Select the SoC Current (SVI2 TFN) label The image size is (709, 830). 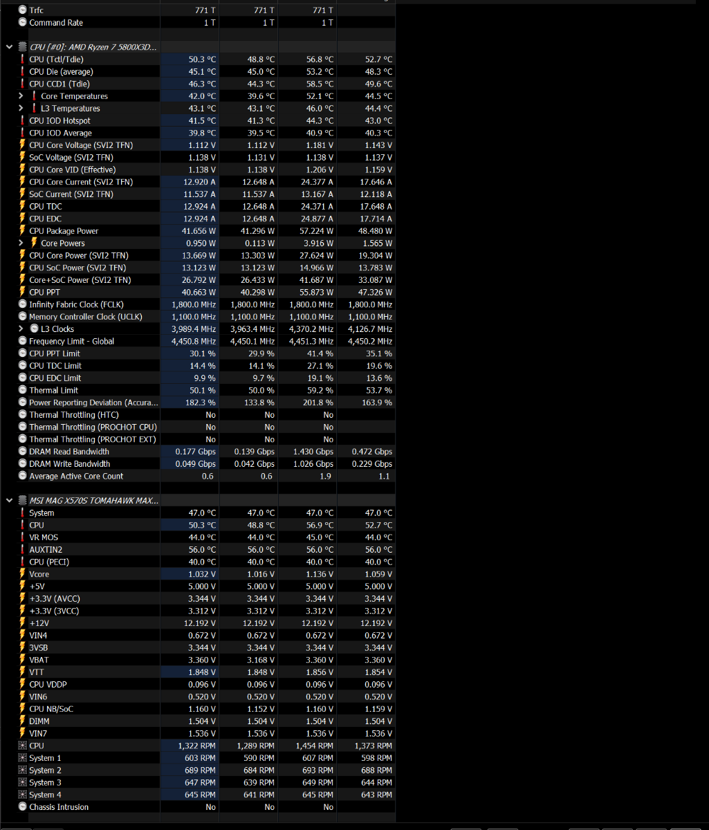71,194
